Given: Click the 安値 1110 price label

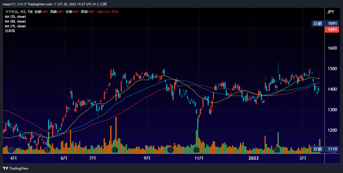Looking at the screenshot, I should pos(326,149).
